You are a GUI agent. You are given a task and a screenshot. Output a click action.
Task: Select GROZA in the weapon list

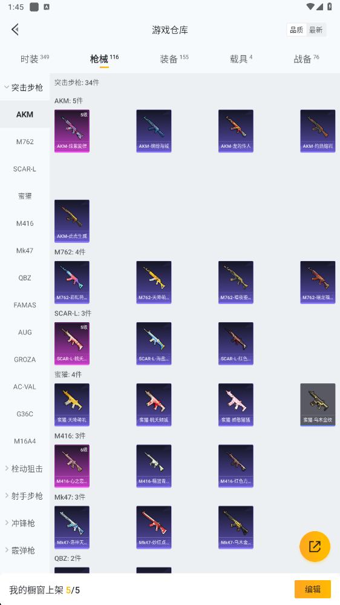point(25,359)
